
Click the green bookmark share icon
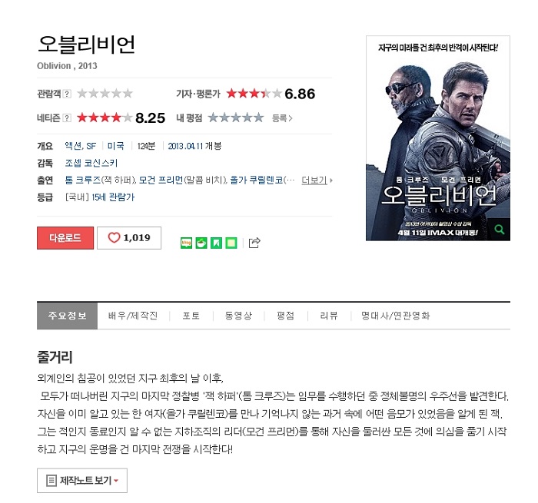pos(216,243)
